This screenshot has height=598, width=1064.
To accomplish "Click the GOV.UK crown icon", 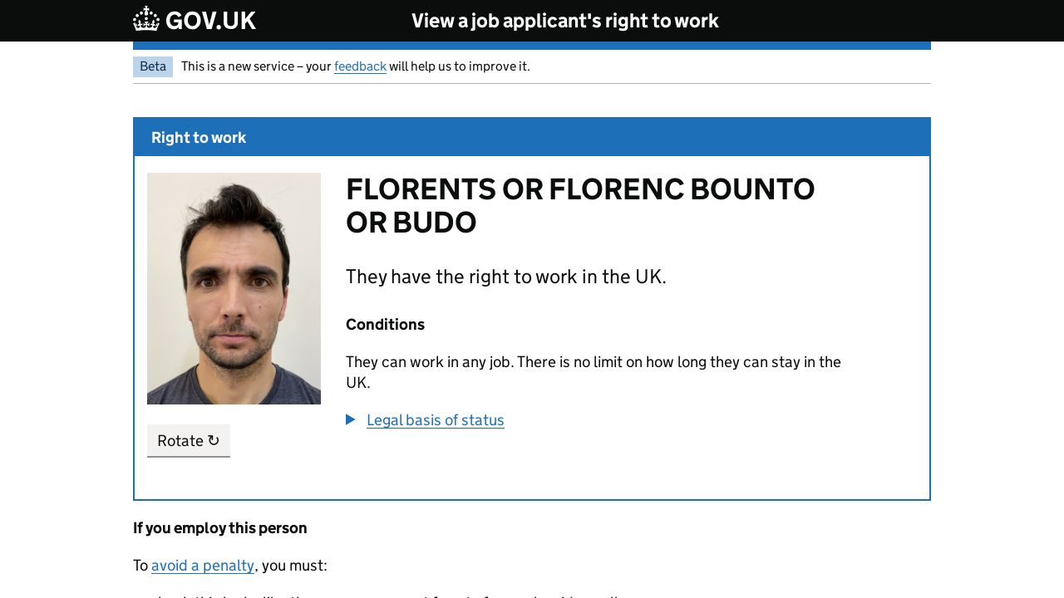I will [x=146, y=19].
